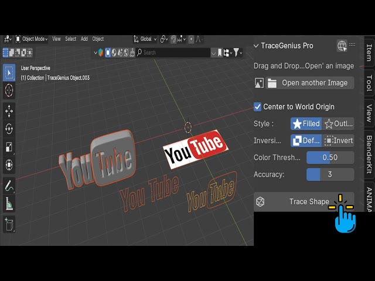
Task: Select the Select Box tool
Action: click(x=9, y=73)
